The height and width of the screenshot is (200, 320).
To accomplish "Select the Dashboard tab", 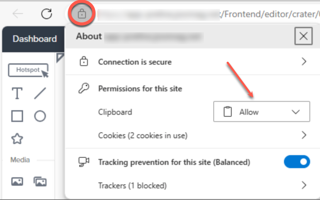I will coord(34,39).
